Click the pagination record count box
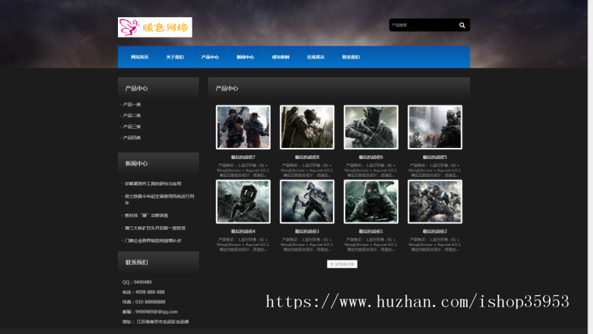Viewport: 593px width, 334px height. pyautogui.click(x=342, y=264)
